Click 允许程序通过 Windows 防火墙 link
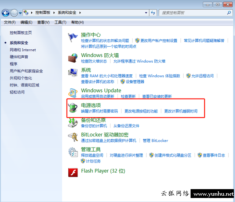Image resolution: width=235 pixels, height=202 pixels. click(140, 61)
